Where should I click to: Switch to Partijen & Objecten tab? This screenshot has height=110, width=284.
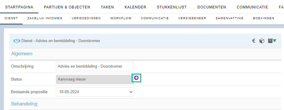click(67, 7)
